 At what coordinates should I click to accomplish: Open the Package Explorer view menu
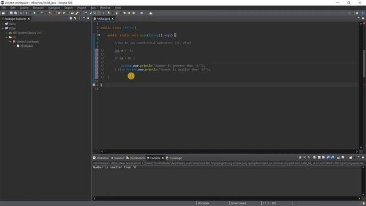79,18
